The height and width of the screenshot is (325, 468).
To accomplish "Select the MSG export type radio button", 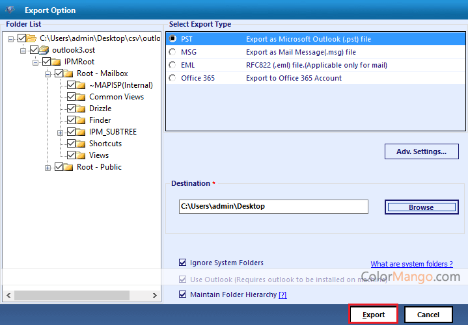I will click(x=172, y=52).
